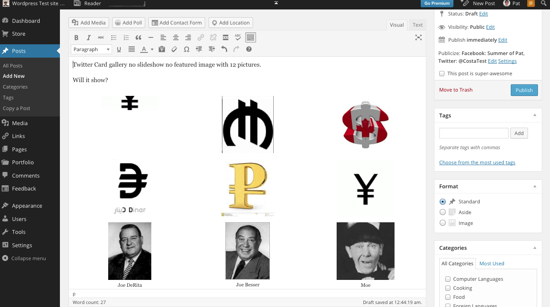
Task: Open the text color dropdown arrow
Action: [152, 50]
